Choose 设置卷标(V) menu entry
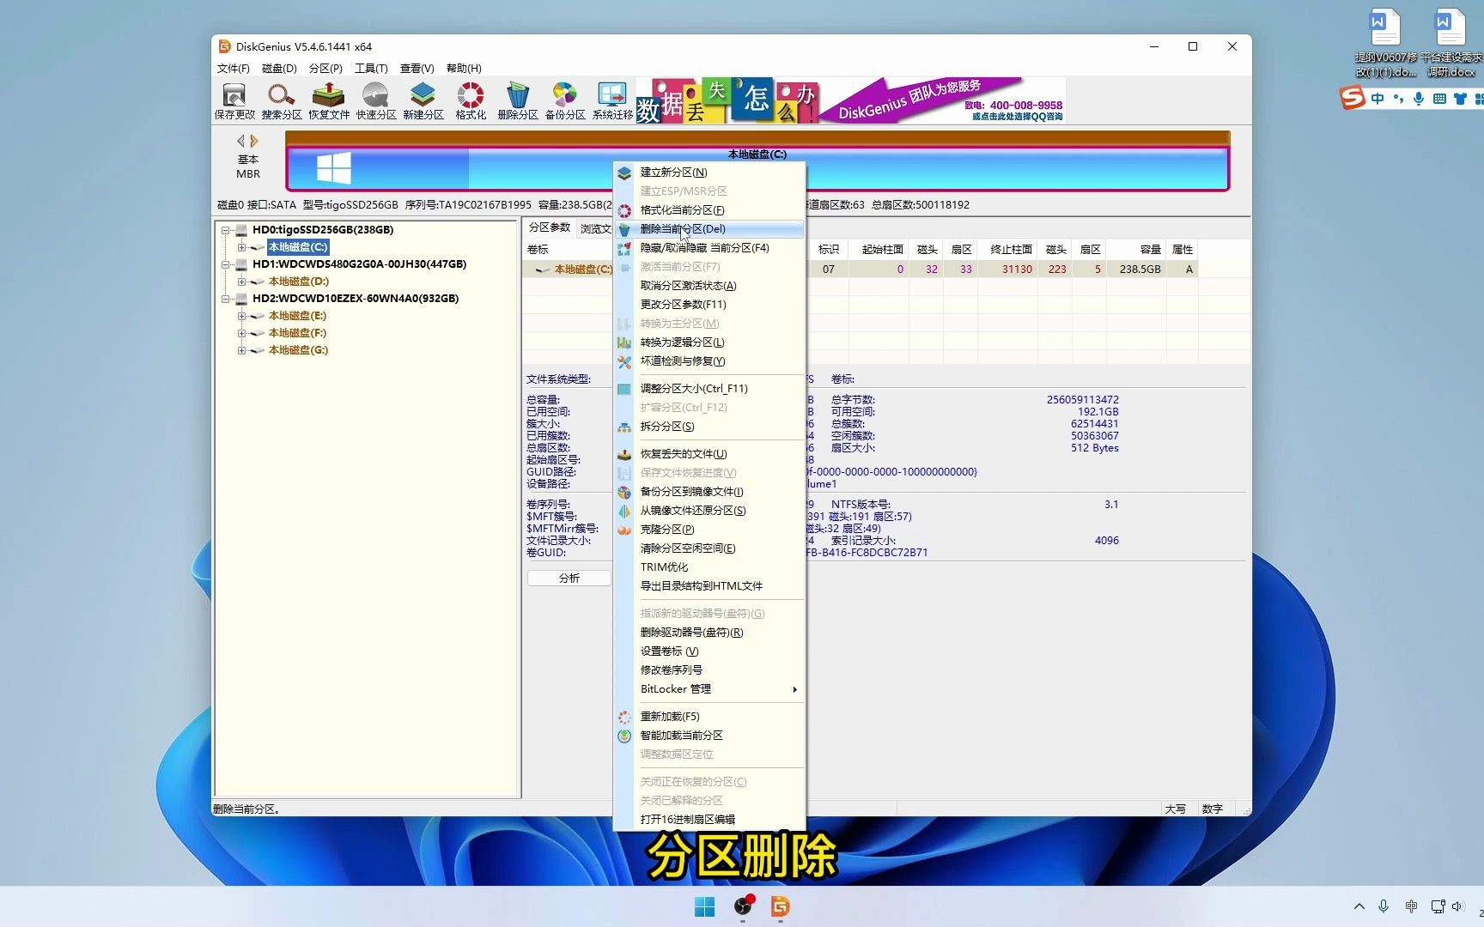 [709, 651]
